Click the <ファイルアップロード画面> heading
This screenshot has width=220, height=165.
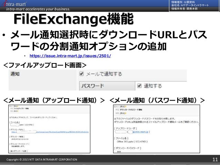pyautogui.click(x=45, y=65)
